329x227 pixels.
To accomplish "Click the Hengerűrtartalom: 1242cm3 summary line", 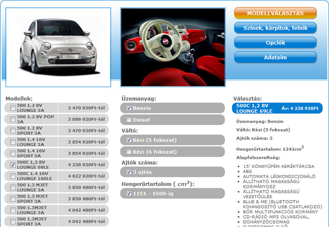I will pyautogui.click(x=270, y=148).
